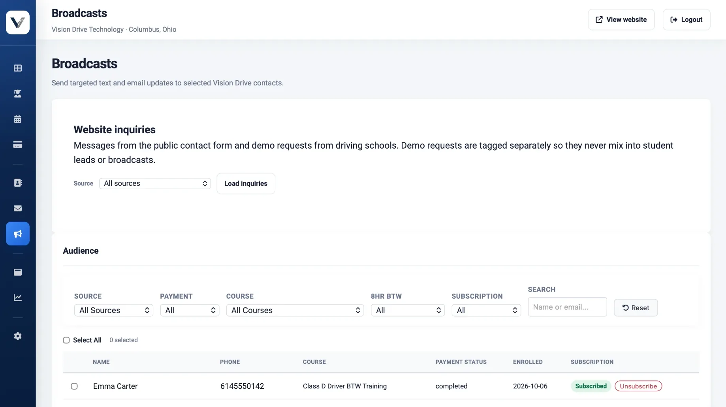Open the dashboard grid icon in the sidebar
Viewport: 726px width, 407px height.
point(18,68)
